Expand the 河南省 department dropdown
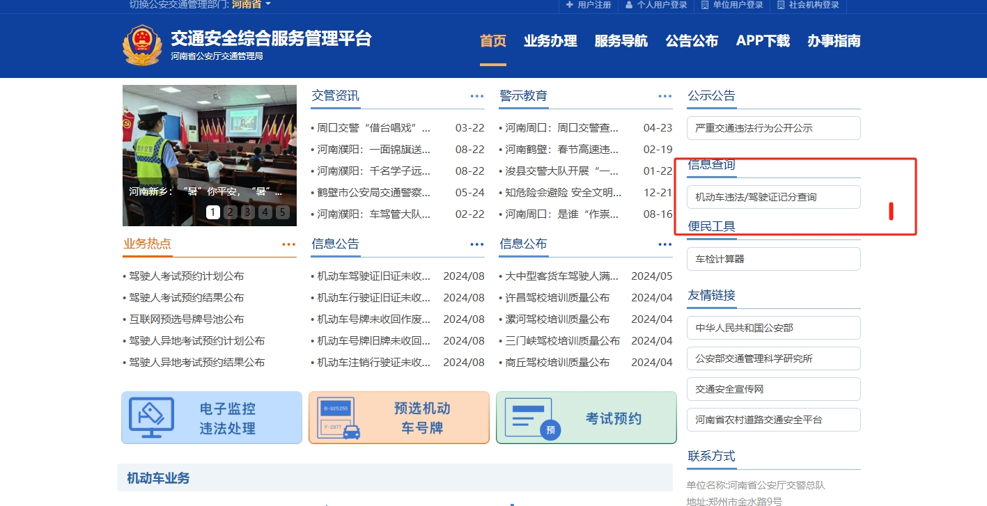Image resolution: width=987 pixels, height=506 pixels. point(251,4)
